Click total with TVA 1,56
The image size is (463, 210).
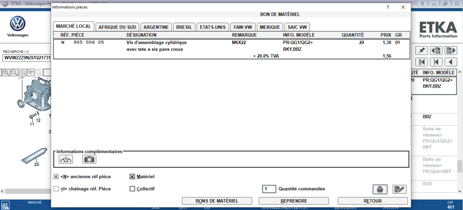pos(387,56)
